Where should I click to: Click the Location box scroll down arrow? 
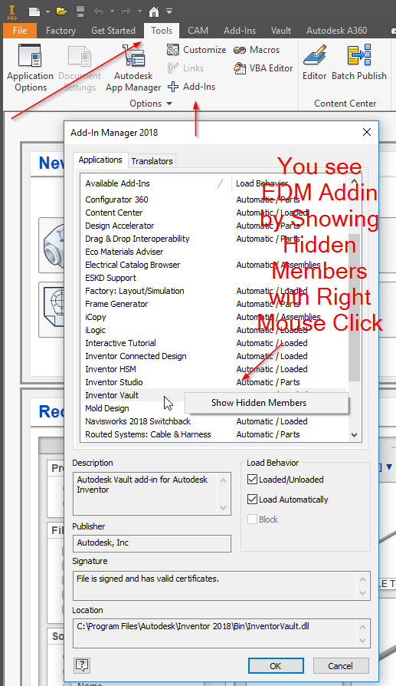[x=362, y=641]
